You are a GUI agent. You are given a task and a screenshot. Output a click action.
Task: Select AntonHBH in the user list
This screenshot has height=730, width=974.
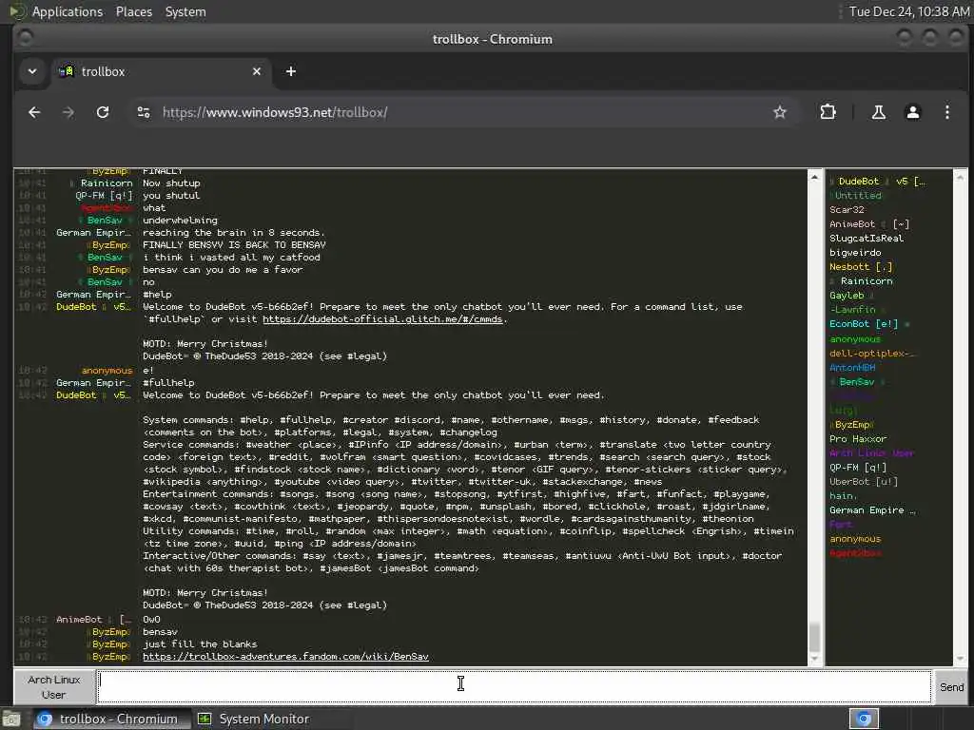[852, 368]
